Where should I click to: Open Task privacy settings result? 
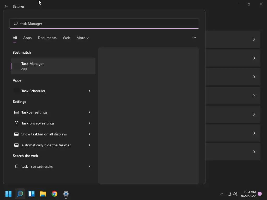[x=53, y=123]
